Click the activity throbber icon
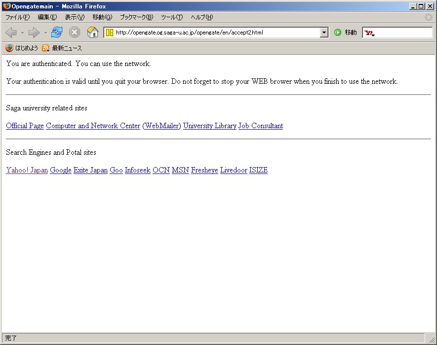Viewport: 437px width, 345px height. (x=429, y=17)
